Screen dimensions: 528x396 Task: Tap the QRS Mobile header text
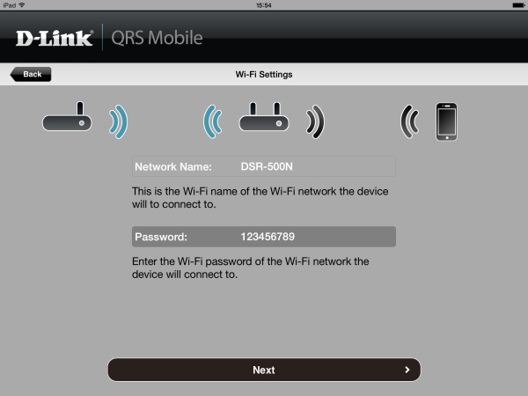coord(157,38)
